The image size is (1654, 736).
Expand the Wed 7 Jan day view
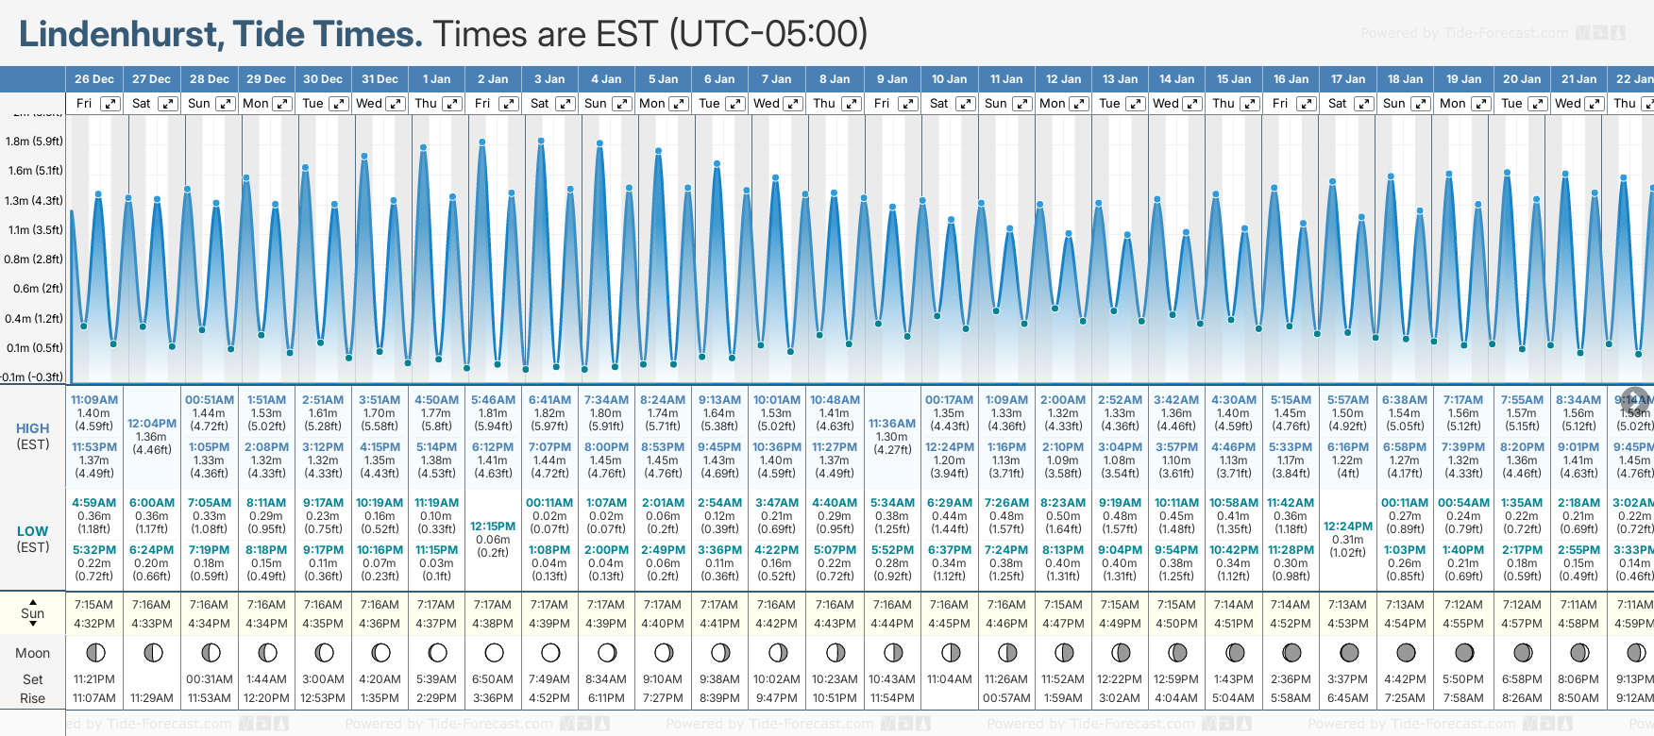point(793,104)
